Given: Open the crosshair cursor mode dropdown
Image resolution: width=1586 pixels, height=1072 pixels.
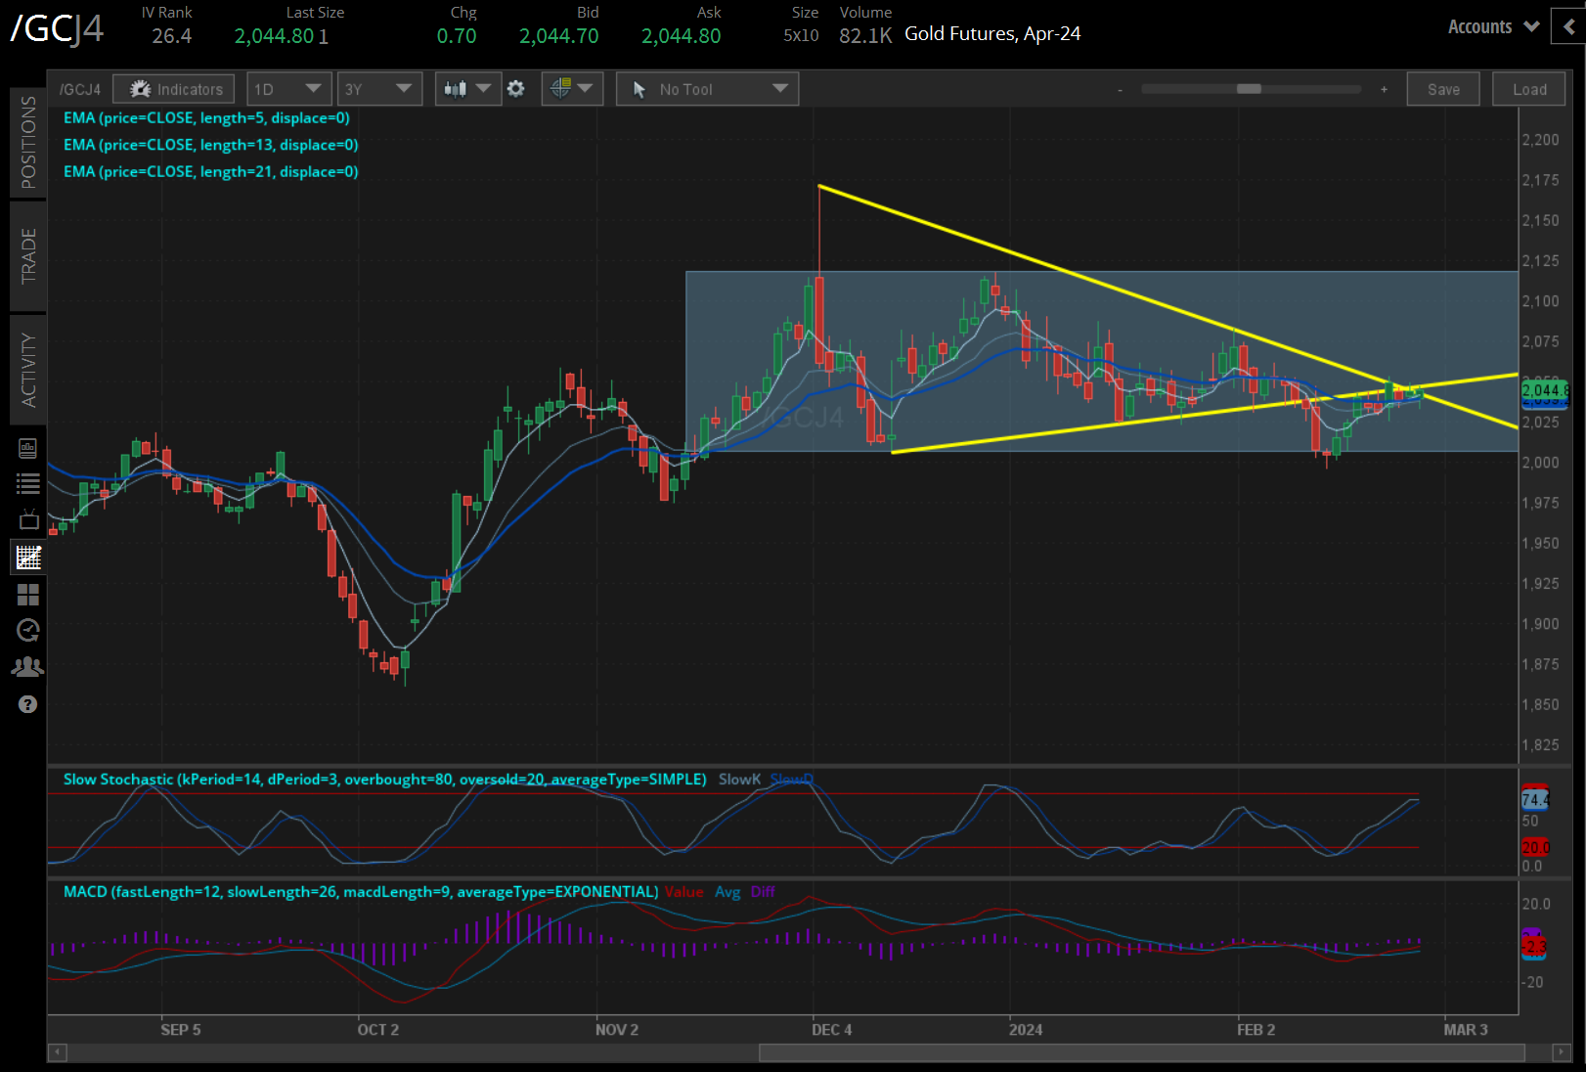Looking at the screenshot, I should 572,89.
